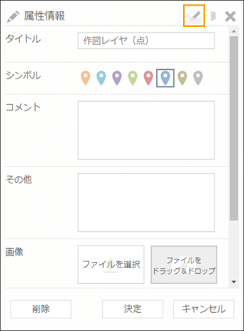Click the highlighted edit pencil icon
Viewport: 244px width, 331px height.
(194, 16)
